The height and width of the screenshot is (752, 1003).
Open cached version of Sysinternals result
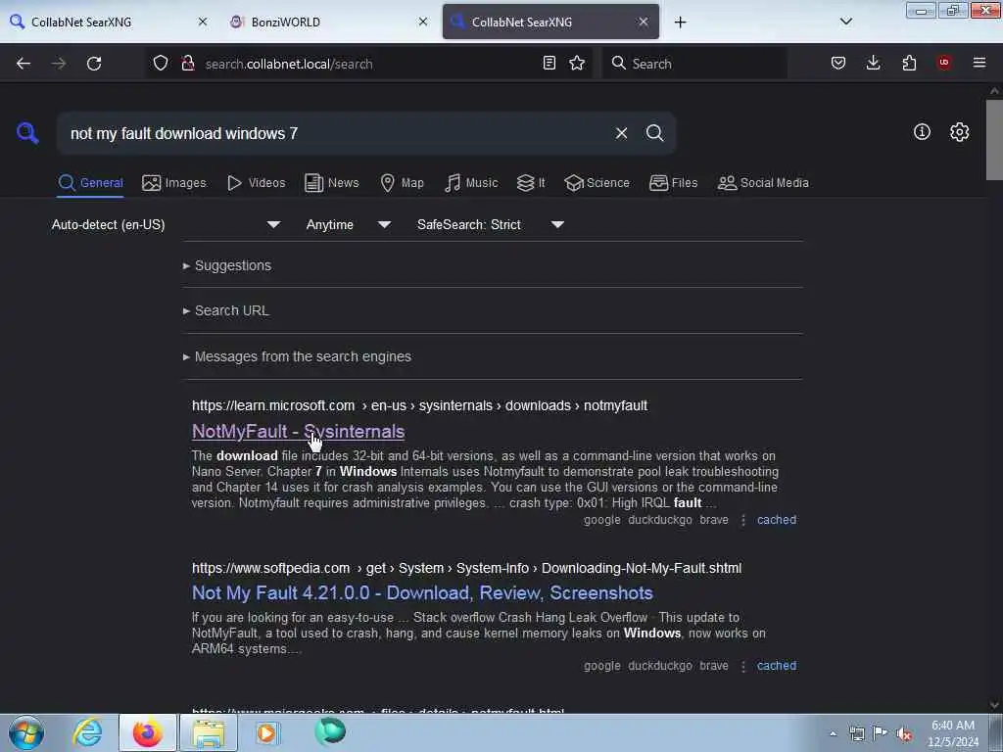(x=777, y=520)
